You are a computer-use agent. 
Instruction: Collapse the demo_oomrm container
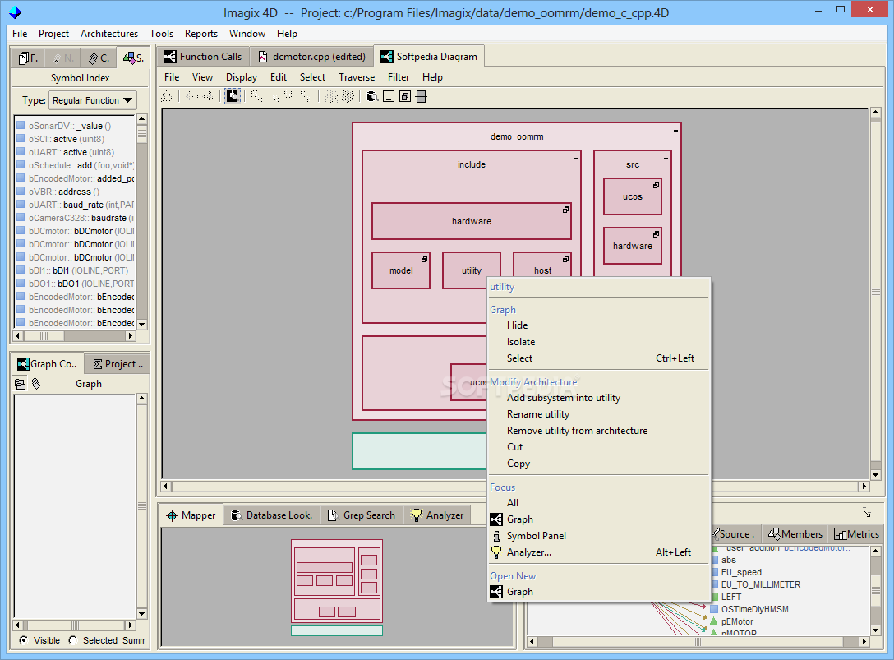pos(675,131)
